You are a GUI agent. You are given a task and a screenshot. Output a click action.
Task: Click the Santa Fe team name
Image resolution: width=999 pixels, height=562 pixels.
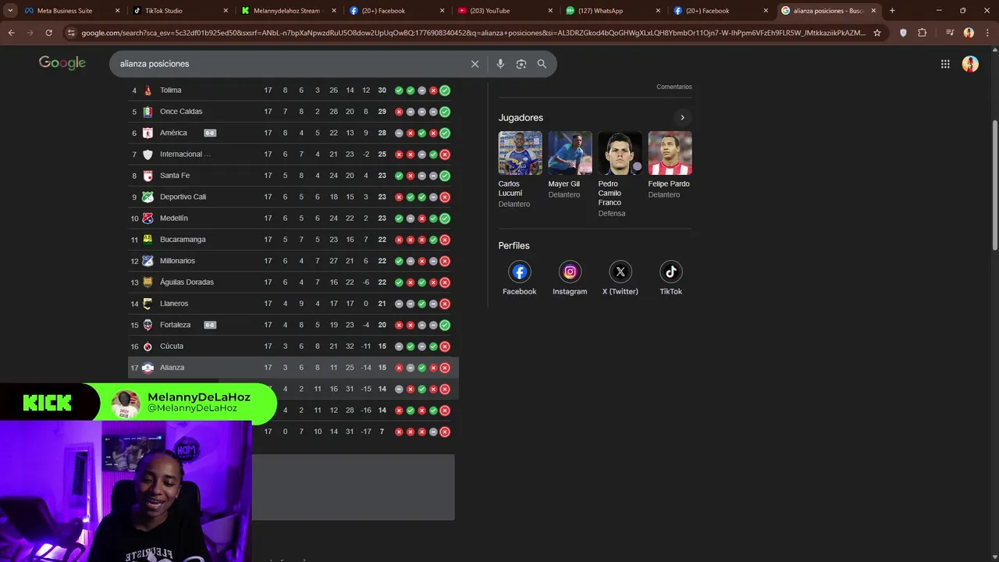175,176
